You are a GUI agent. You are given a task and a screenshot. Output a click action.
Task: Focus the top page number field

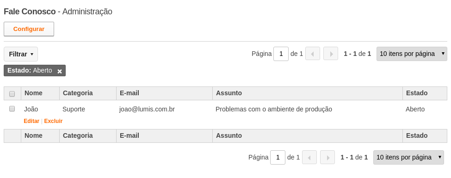(281, 54)
